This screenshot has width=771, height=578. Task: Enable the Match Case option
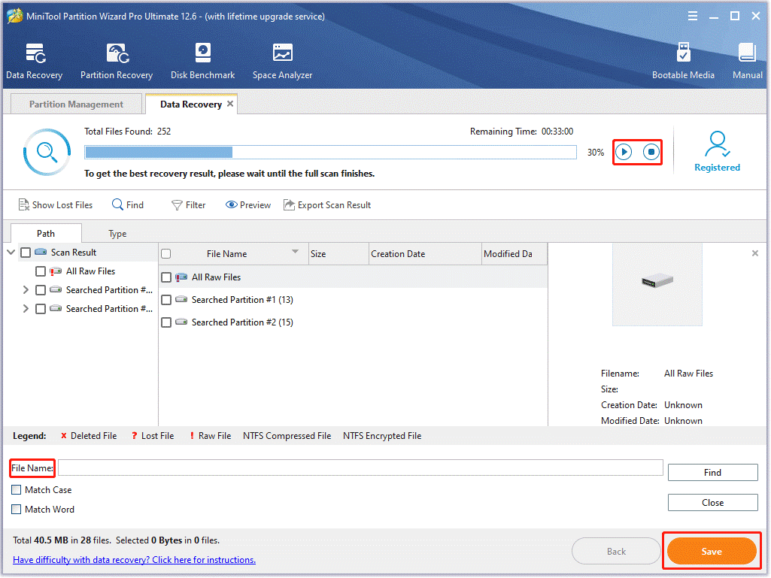coord(16,489)
